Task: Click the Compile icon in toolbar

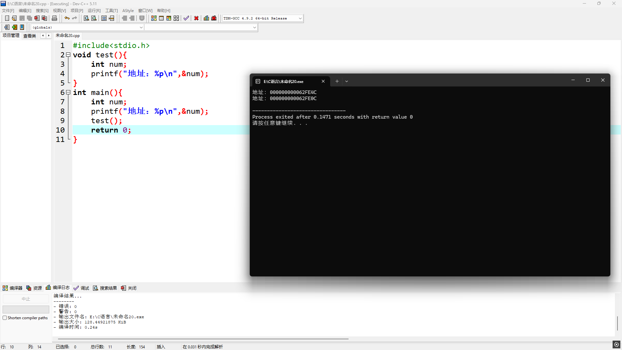Action: point(154,18)
